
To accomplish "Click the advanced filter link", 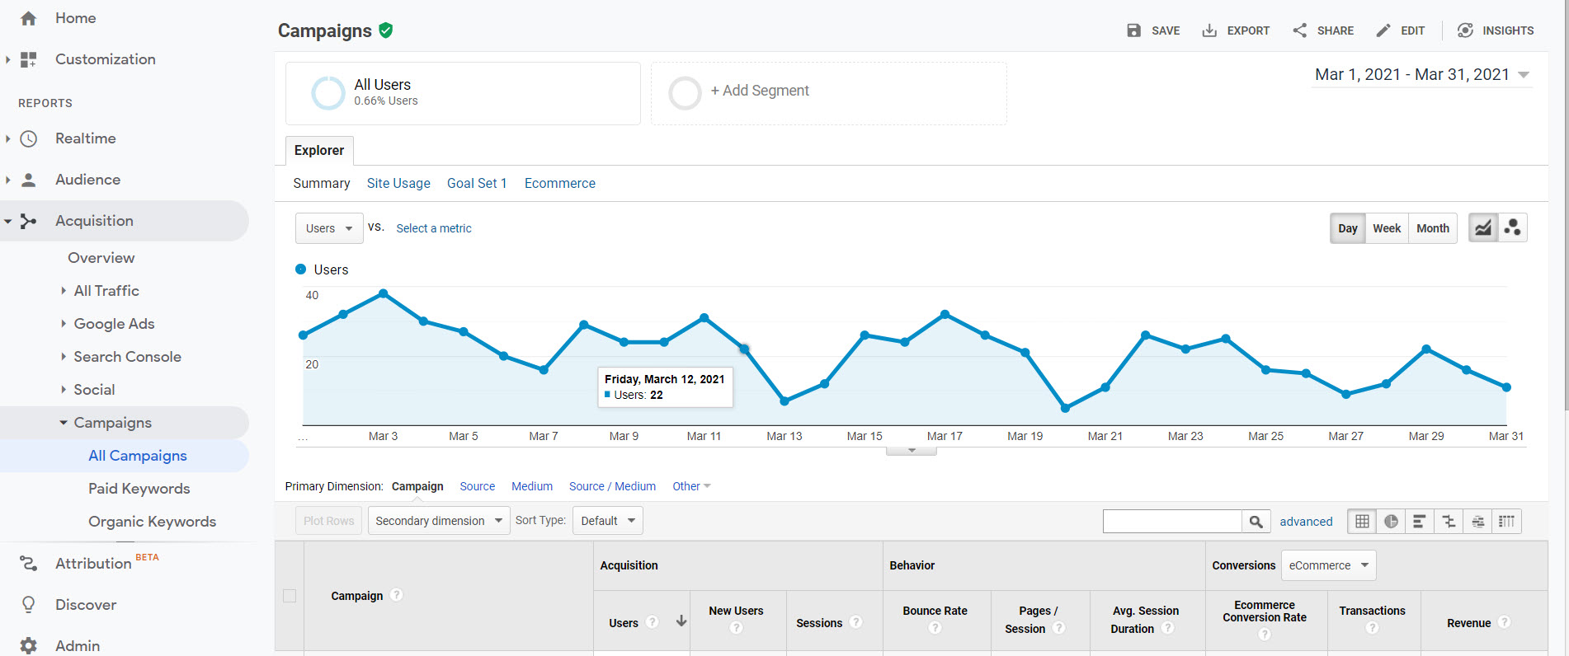I will click(x=1306, y=521).
